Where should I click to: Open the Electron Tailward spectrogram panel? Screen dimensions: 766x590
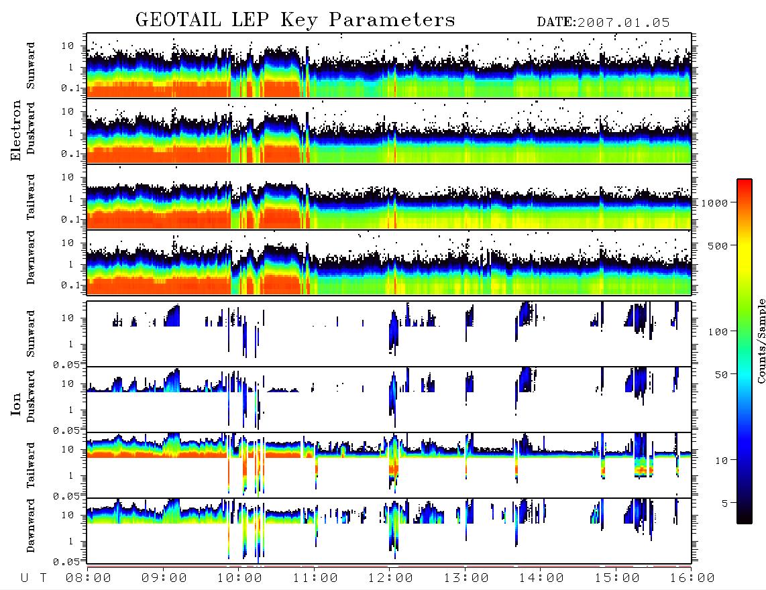tap(389, 197)
